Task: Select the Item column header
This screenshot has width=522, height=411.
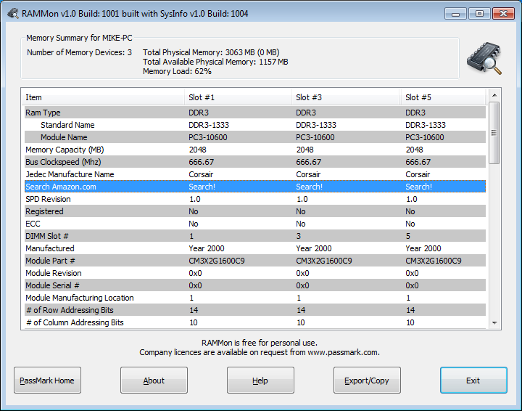Action: (x=101, y=97)
